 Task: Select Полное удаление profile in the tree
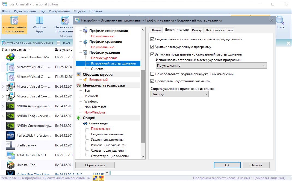(x=104, y=58)
